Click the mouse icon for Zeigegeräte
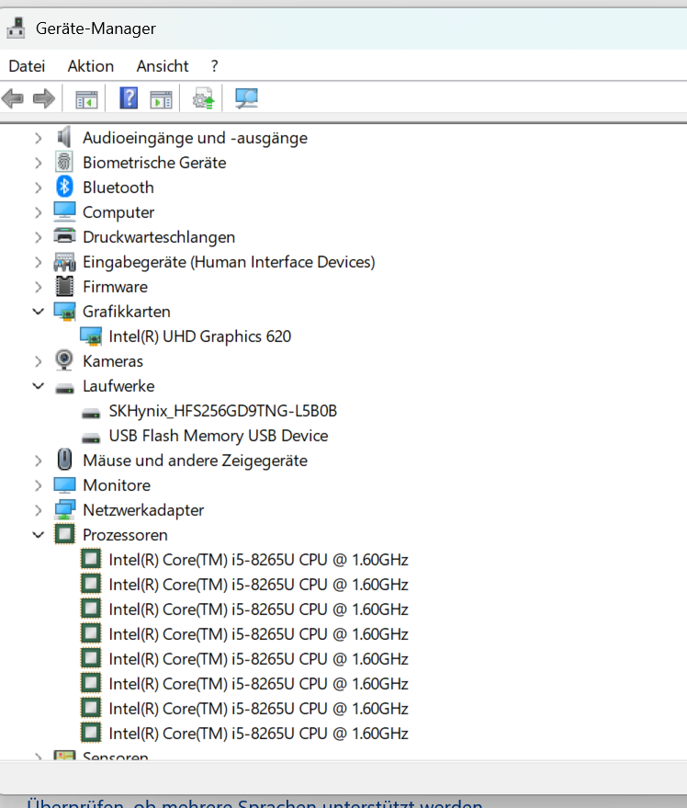 tap(64, 460)
